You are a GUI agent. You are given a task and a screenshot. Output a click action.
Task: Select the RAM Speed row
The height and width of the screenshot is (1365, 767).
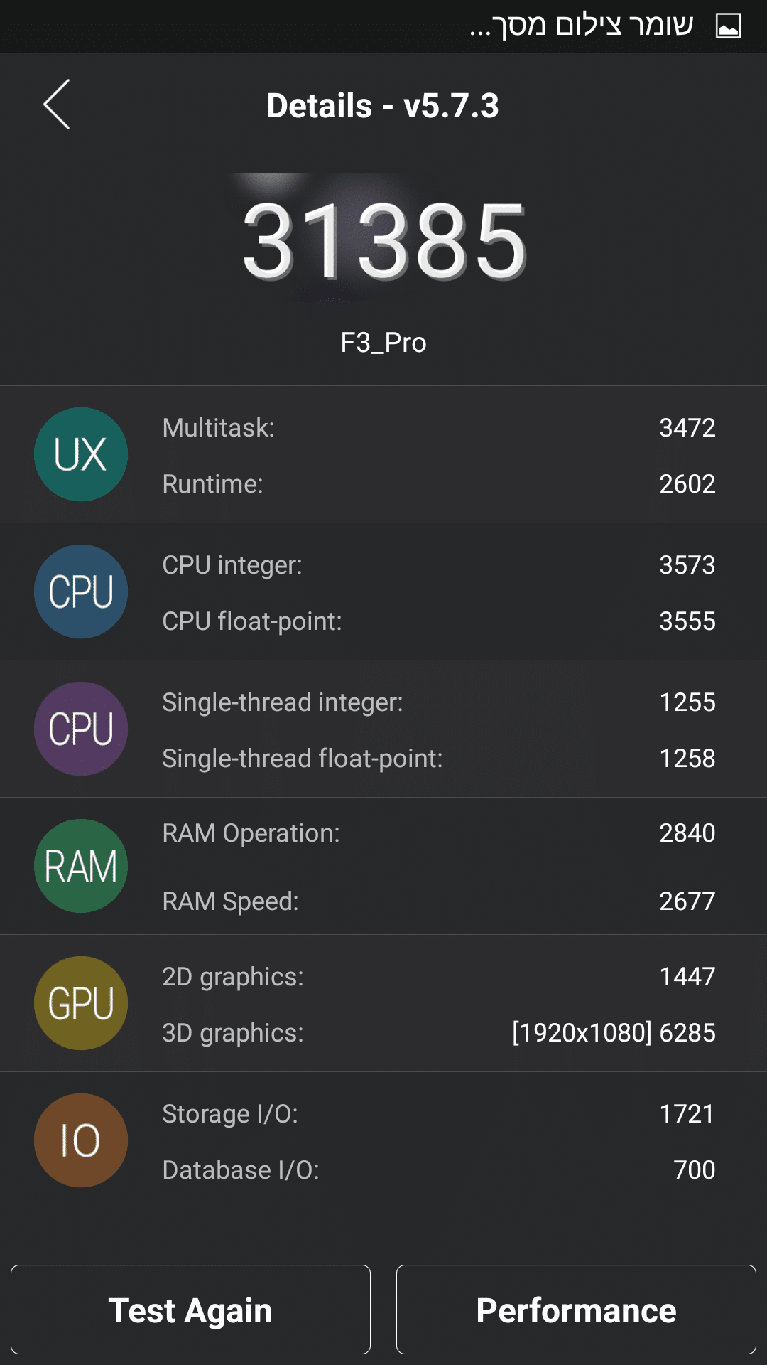(x=438, y=901)
